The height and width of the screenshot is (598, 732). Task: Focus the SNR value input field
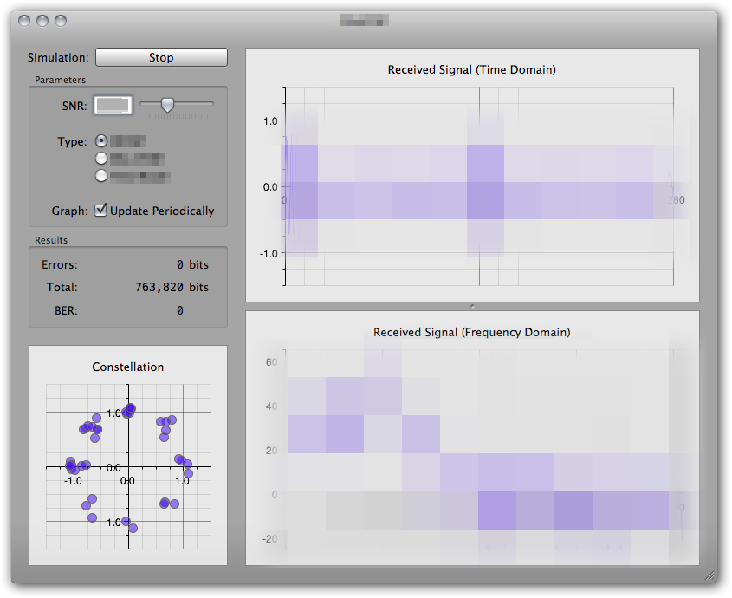pos(113,105)
